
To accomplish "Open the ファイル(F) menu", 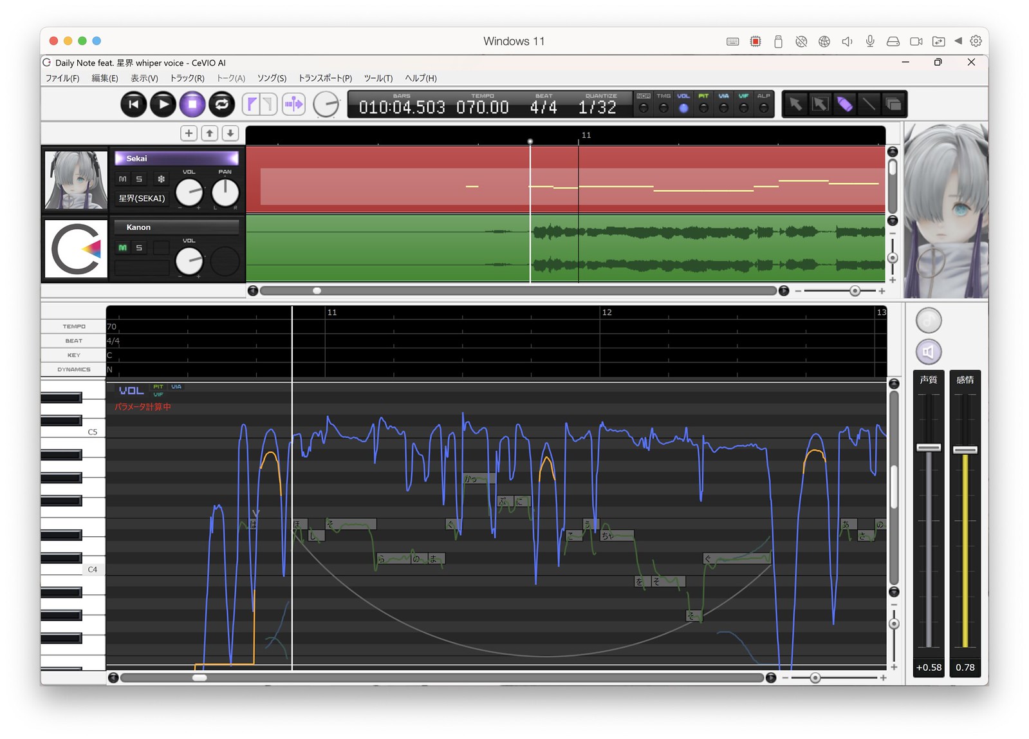I will 62,78.
